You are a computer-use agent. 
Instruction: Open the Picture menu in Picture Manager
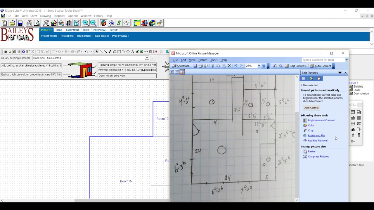(203, 60)
